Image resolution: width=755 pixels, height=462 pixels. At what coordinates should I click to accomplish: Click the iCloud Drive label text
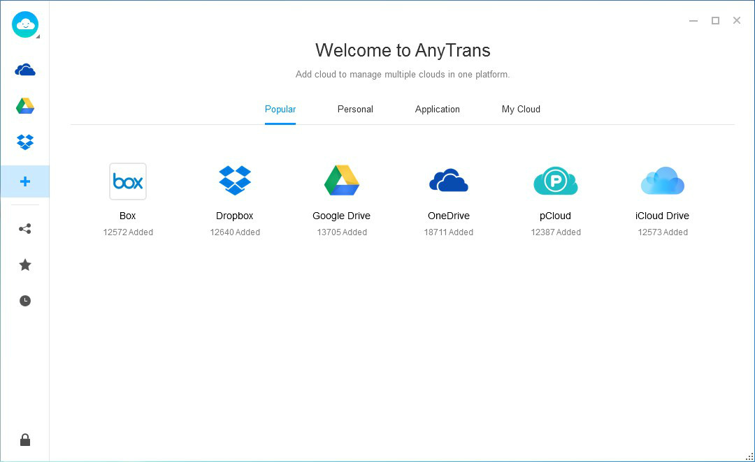(662, 216)
